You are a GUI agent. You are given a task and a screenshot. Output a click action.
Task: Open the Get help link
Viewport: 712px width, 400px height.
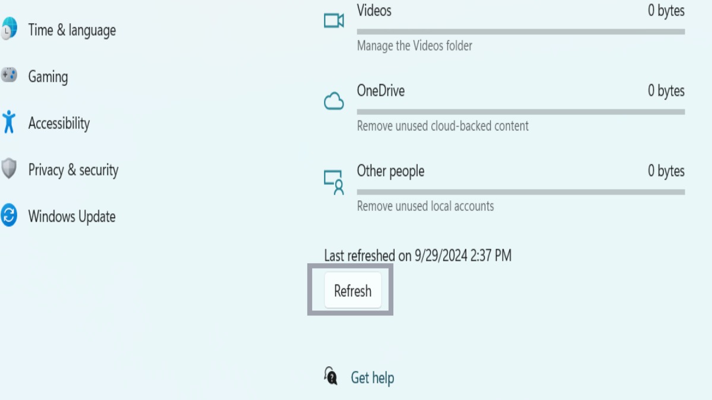pyautogui.click(x=372, y=377)
